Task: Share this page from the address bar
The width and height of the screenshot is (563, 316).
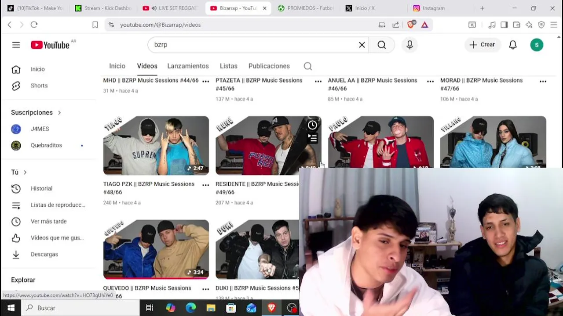Action: click(x=395, y=25)
